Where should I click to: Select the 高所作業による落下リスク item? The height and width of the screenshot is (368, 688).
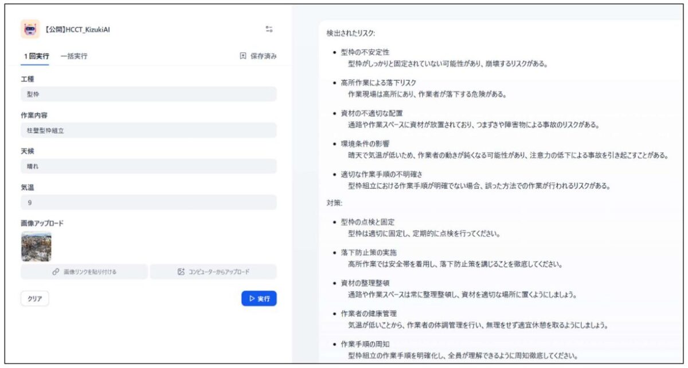tap(378, 82)
